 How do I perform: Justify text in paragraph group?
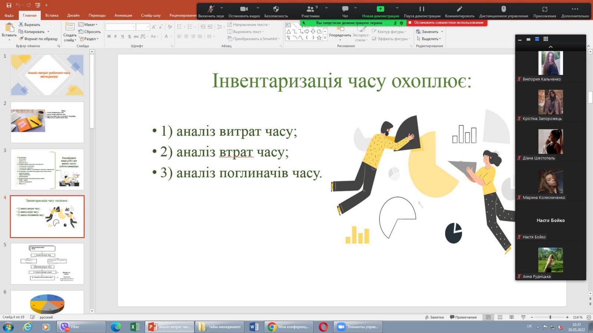pyautogui.click(x=200, y=36)
